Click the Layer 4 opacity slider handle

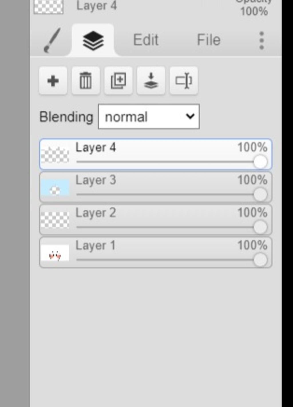(x=260, y=162)
